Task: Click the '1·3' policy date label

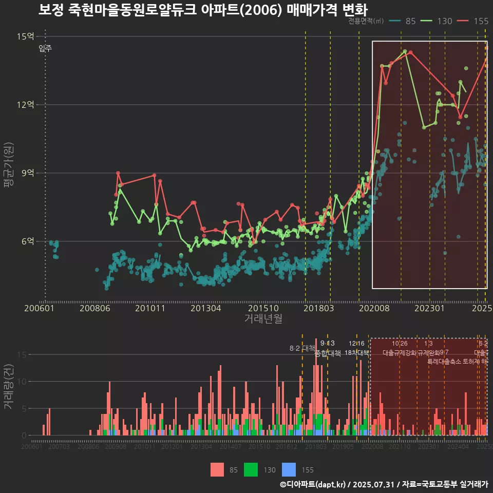Action: [428, 344]
